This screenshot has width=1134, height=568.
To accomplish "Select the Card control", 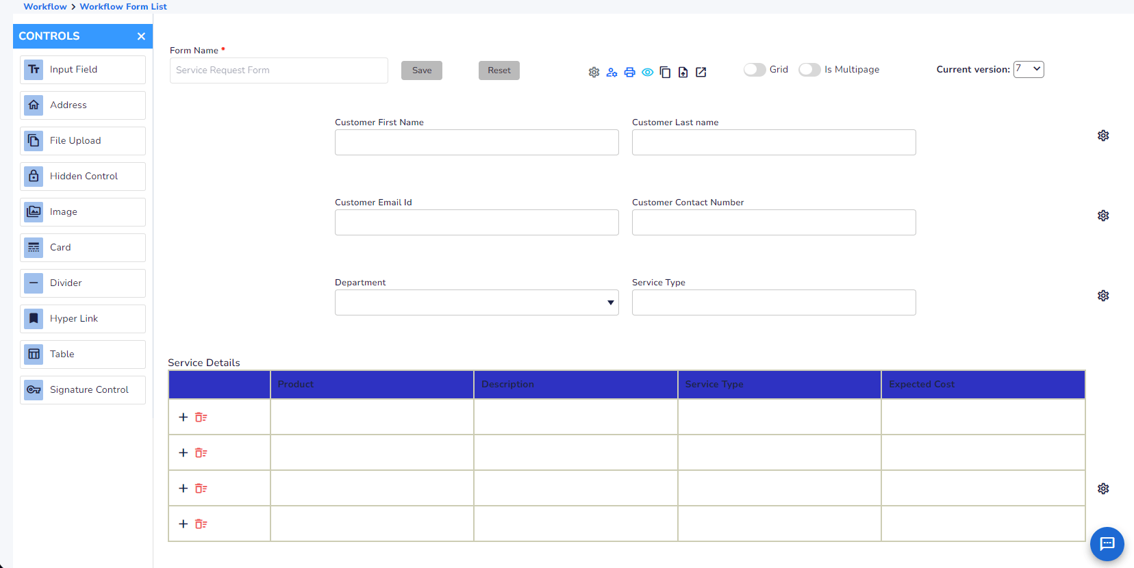I will point(83,248).
